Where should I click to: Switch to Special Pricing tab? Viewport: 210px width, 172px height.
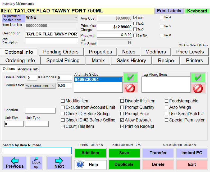63,61
